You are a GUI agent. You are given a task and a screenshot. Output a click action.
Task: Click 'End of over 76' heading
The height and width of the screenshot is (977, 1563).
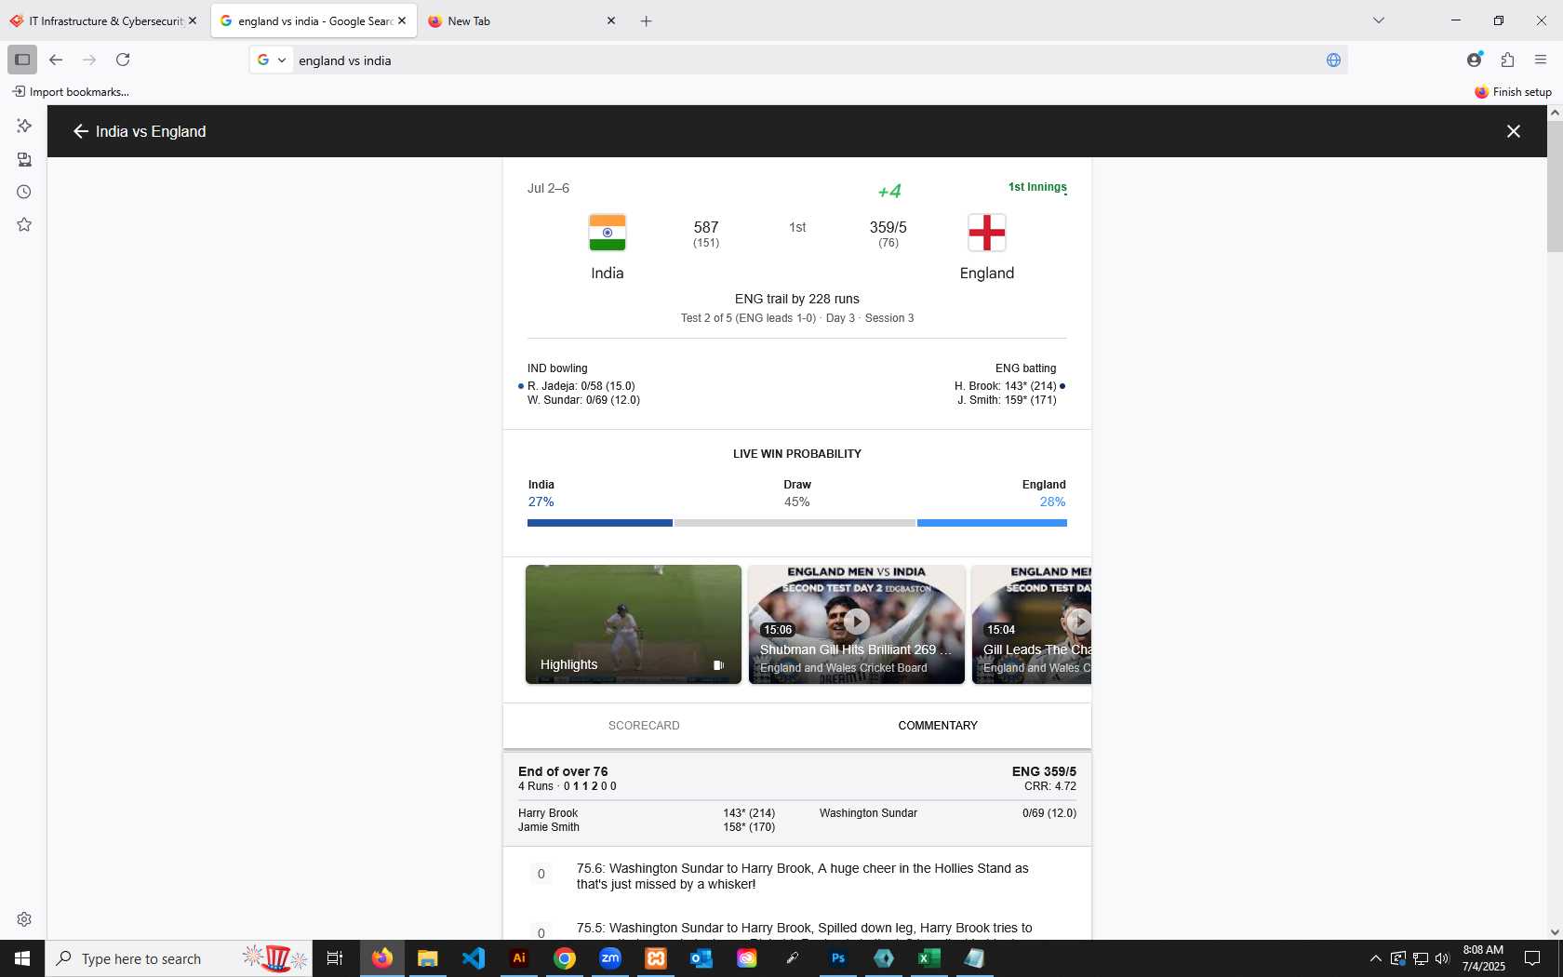pyautogui.click(x=563, y=771)
